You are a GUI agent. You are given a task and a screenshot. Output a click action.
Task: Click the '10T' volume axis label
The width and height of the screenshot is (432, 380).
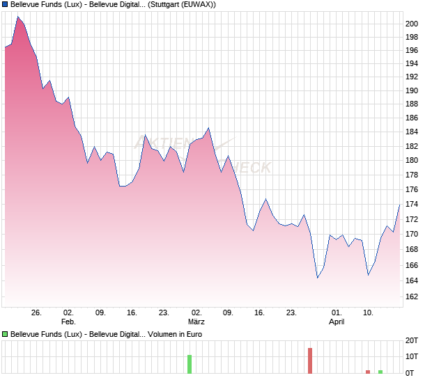click(x=412, y=356)
